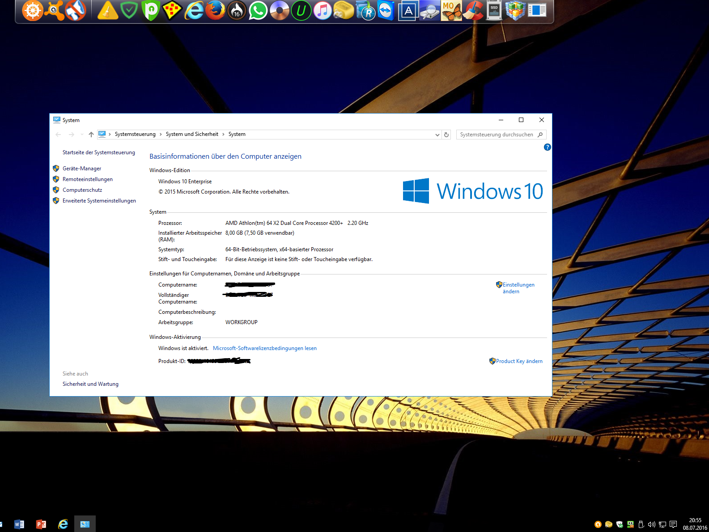Open Remoteeinstellungen in the left panel
The image size is (709, 532).
click(x=87, y=179)
